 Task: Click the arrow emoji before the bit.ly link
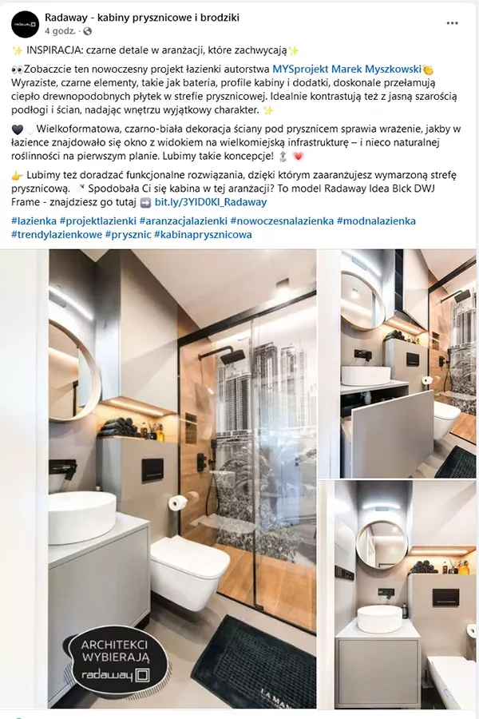click(x=146, y=202)
